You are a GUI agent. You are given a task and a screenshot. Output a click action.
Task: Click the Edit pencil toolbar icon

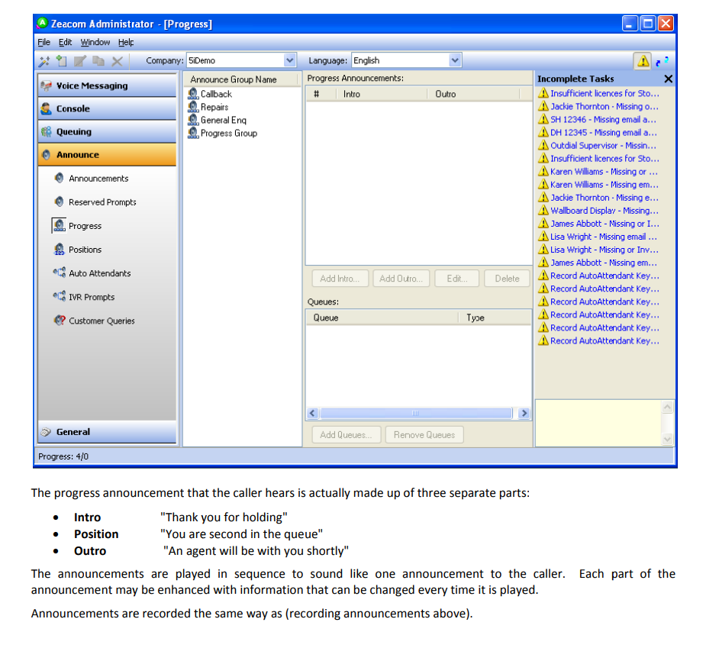click(80, 61)
